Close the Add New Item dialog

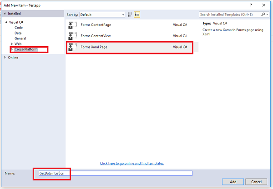tap(264, 5)
